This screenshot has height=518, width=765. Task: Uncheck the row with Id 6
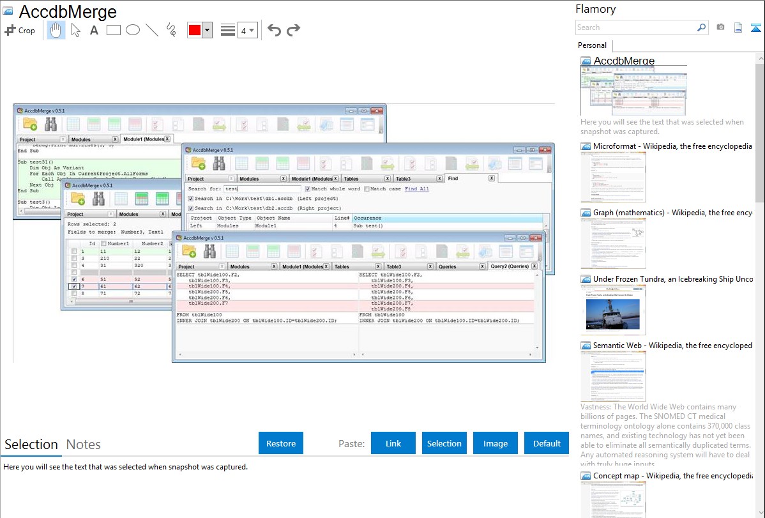74,280
